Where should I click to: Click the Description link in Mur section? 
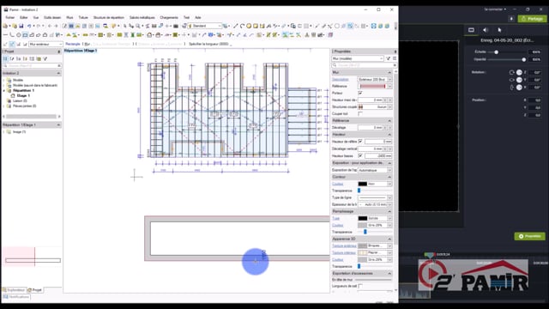coord(341,80)
